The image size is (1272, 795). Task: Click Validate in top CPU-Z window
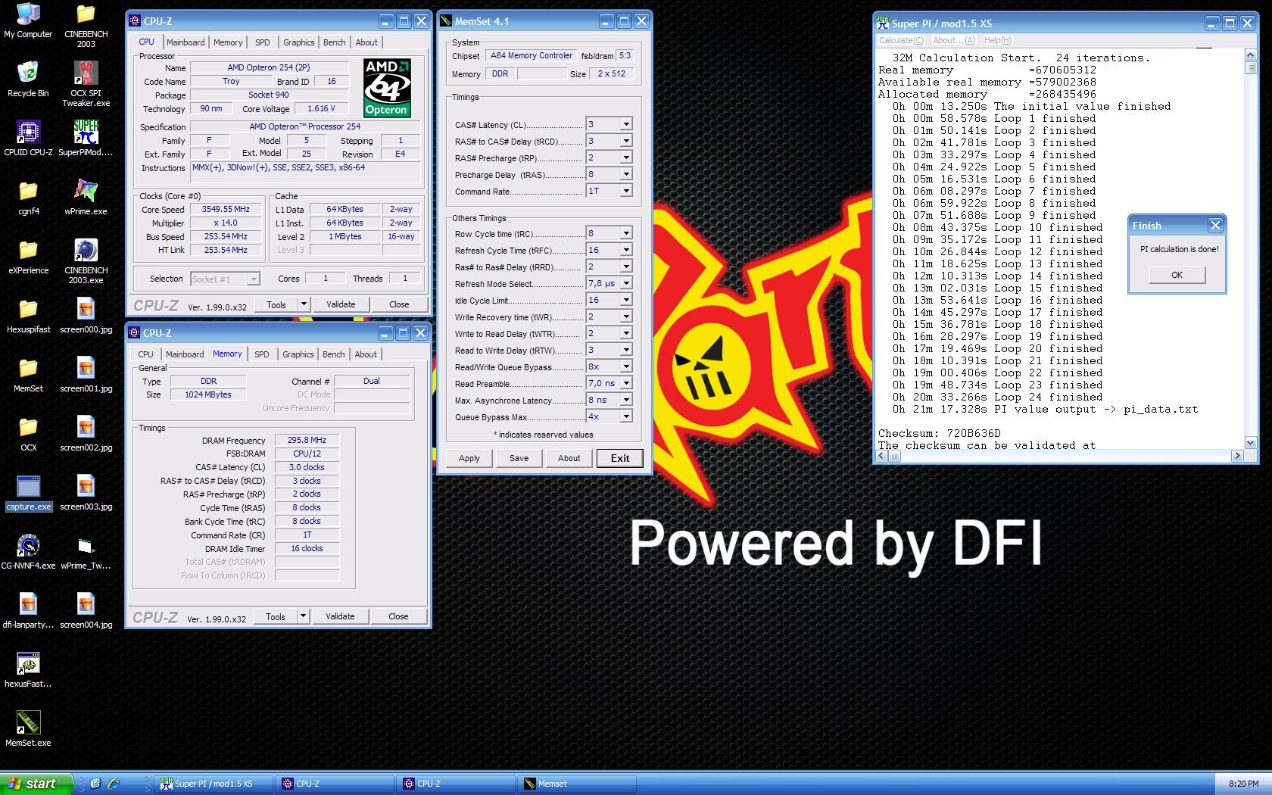point(341,304)
